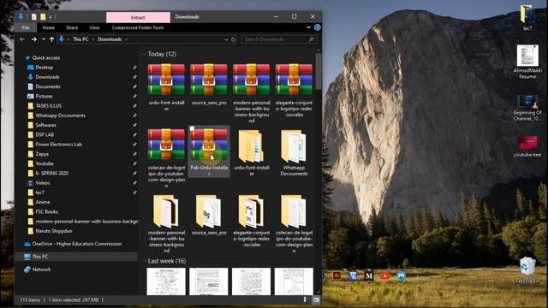Screen dimensions: 548x308
Task: Switch to large icons view in status bar
Action: 316,299
